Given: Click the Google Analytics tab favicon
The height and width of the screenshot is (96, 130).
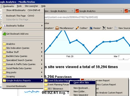Looking at the screenshot, I should (x=77, y=11).
